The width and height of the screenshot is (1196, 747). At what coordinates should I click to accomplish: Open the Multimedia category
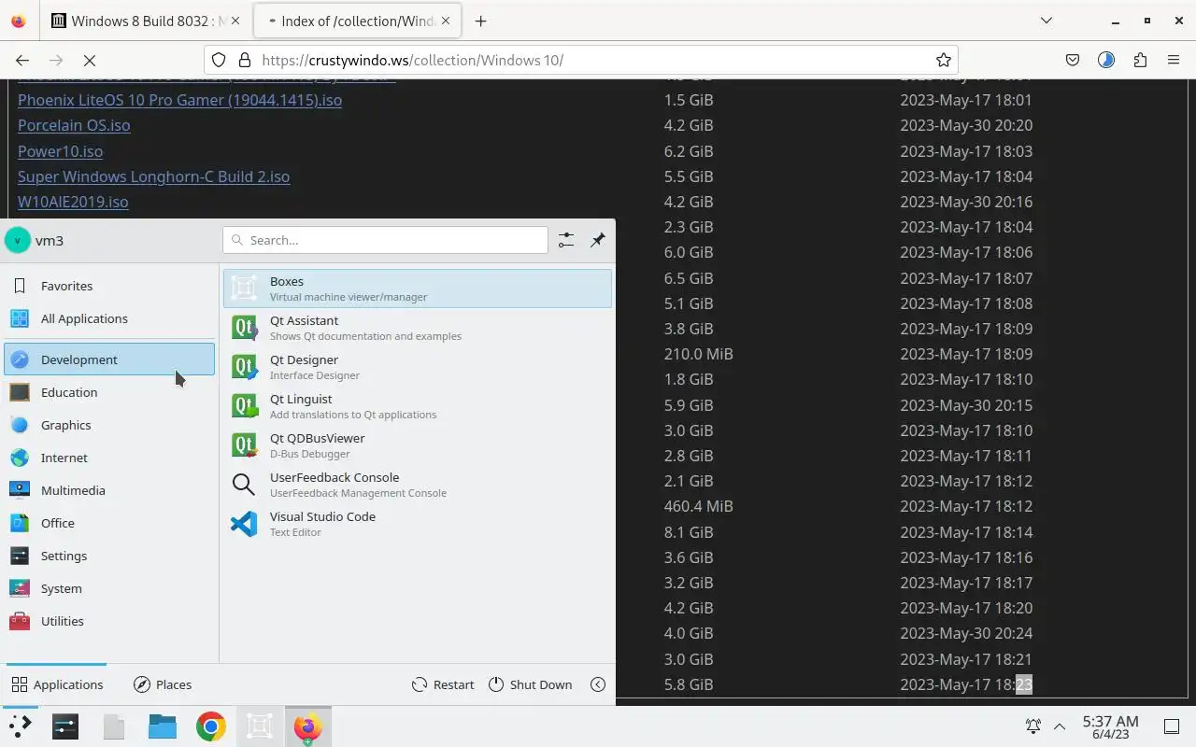point(109,490)
